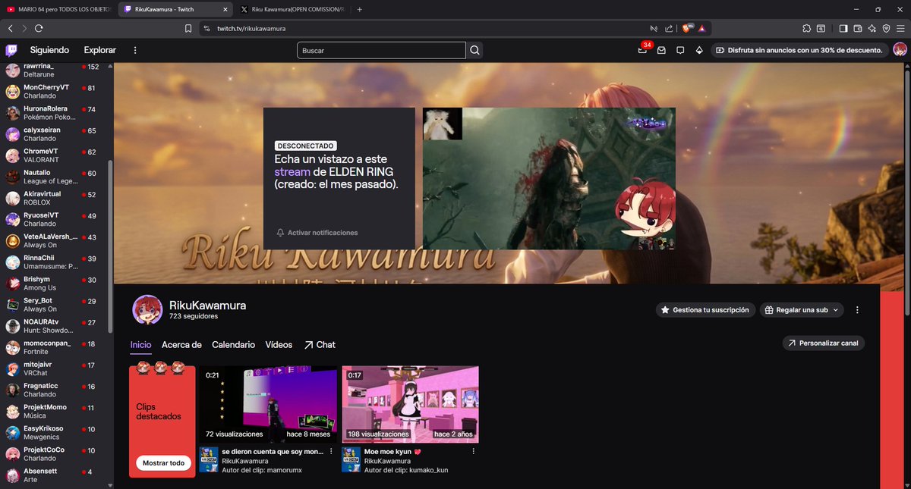Click the Twitch logo home icon
Screen dimensions: 911x489
tap(11, 50)
